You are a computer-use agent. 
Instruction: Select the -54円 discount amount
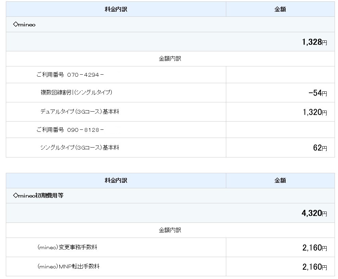tap(317, 93)
